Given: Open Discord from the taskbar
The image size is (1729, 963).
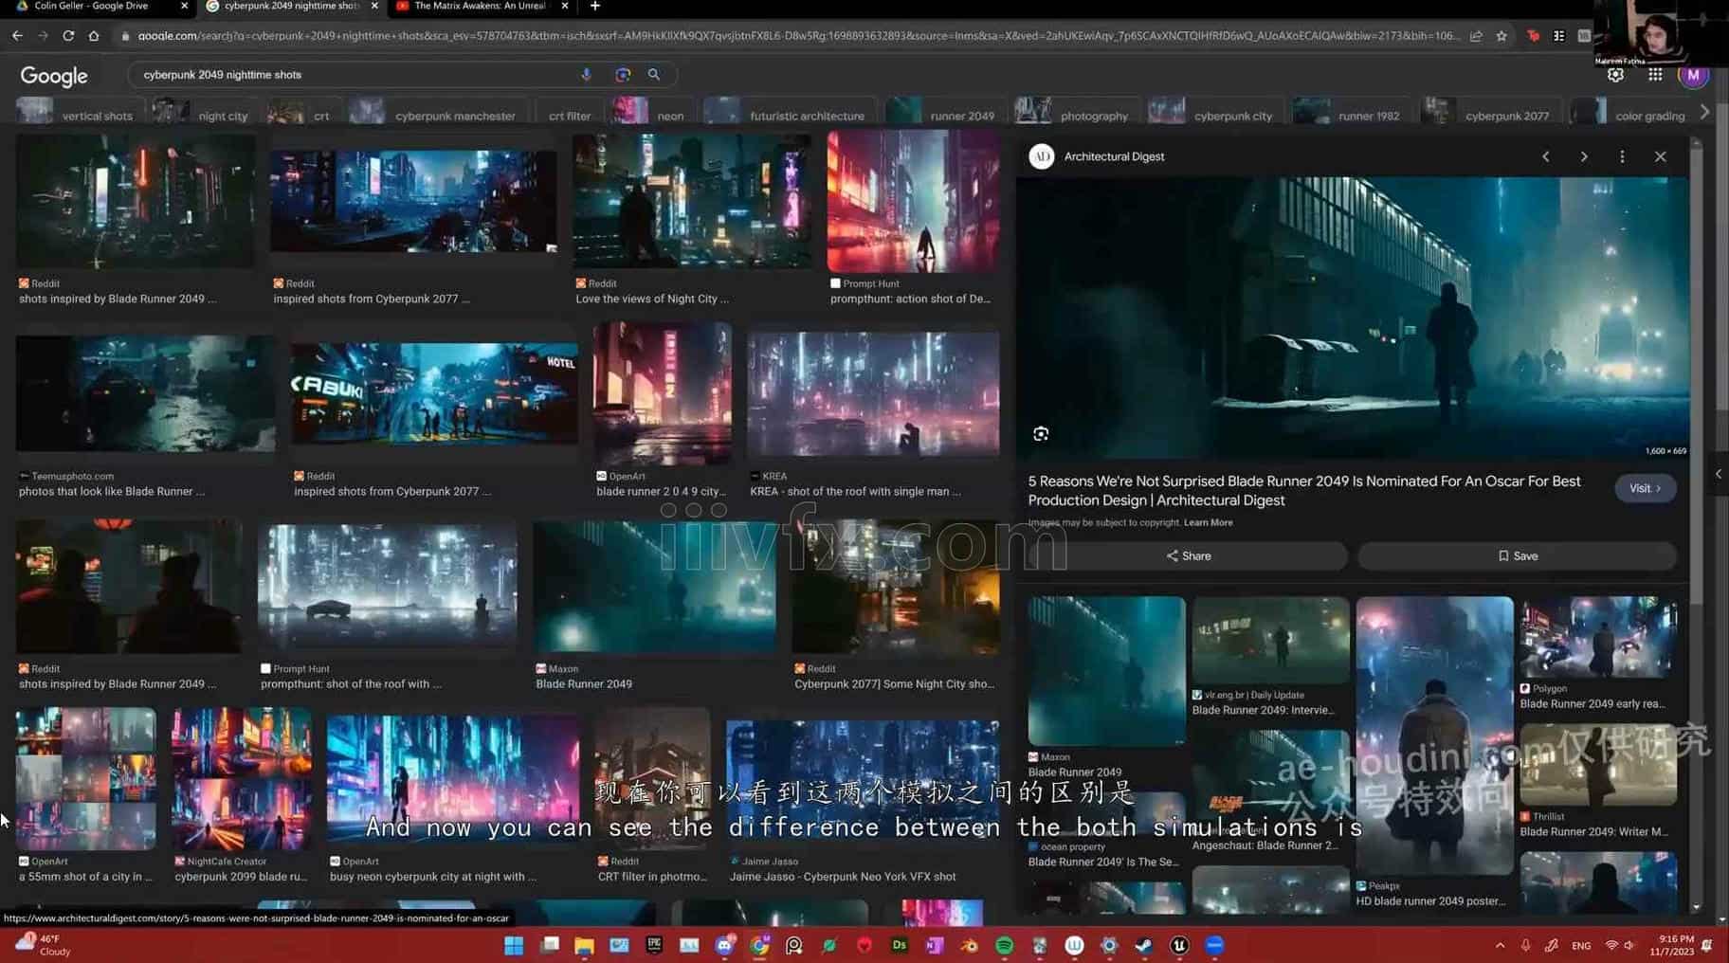Looking at the screenshot, I should (x=724, y=945).
